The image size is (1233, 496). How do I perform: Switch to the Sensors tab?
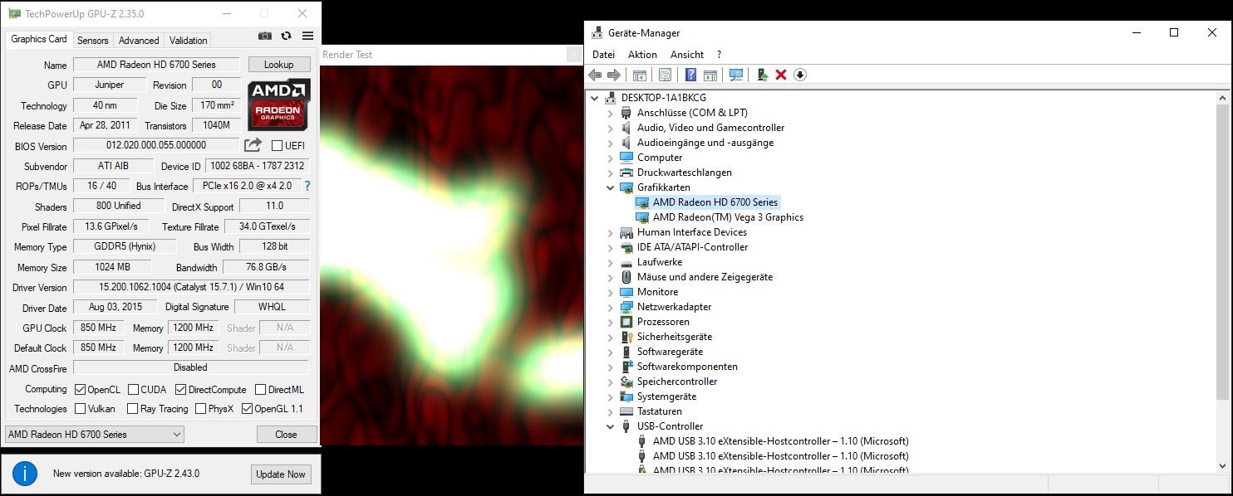93,40
